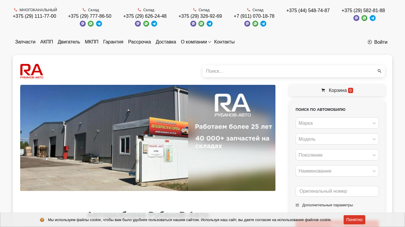Click the login arrow icon near Войти
This screenshot has width=405, height=227.
370,42
